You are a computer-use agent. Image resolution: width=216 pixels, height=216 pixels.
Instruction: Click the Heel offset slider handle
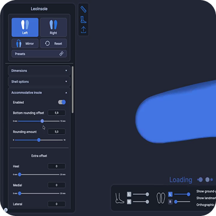[19, 174]
